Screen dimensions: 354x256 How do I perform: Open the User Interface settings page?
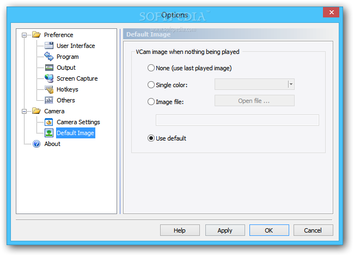[x=76, y=46]
